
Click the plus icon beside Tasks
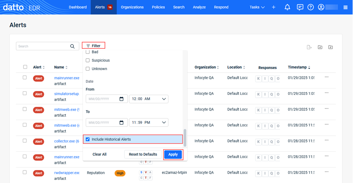[x=274, y=7]
